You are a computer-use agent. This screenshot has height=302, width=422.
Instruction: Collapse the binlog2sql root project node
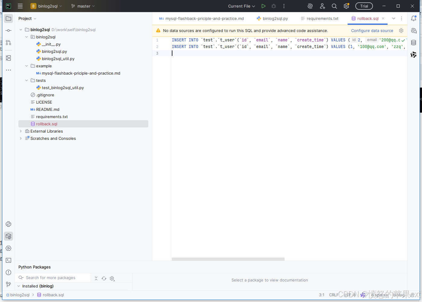pyautogui.click(x=21, y=30)
